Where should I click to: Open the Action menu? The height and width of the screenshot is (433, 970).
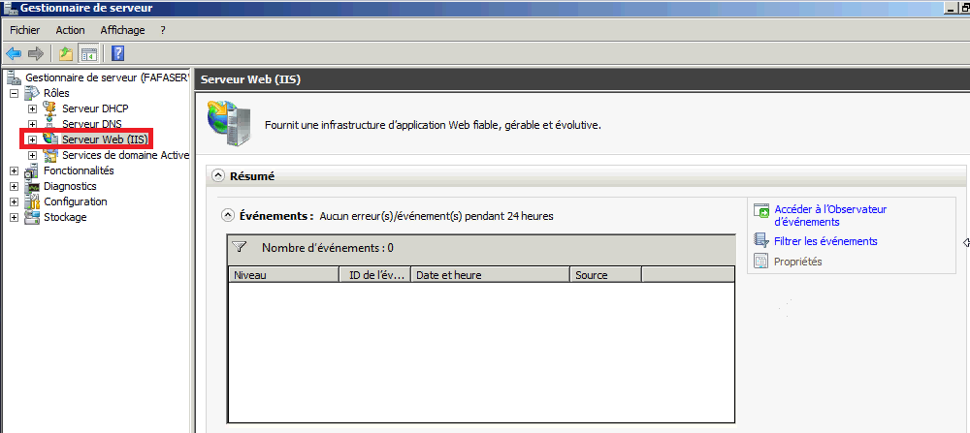(x=70, y=30)
